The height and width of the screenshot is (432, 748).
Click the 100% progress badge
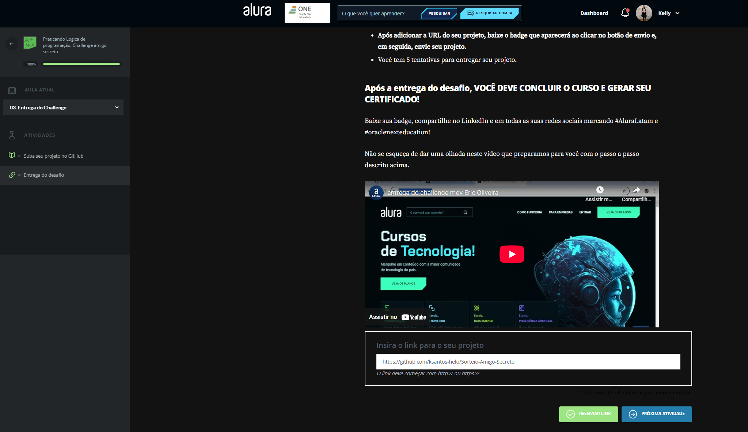click(x=31, y=64)
